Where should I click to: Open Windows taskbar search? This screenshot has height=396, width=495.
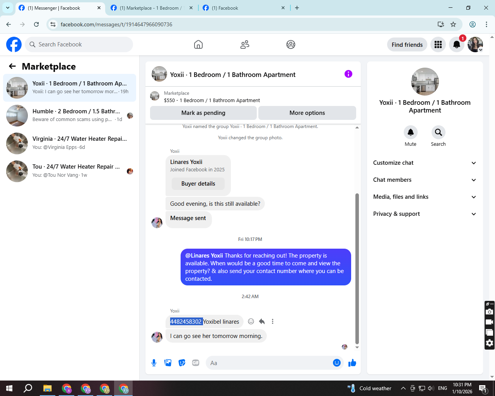click(28, 388)
